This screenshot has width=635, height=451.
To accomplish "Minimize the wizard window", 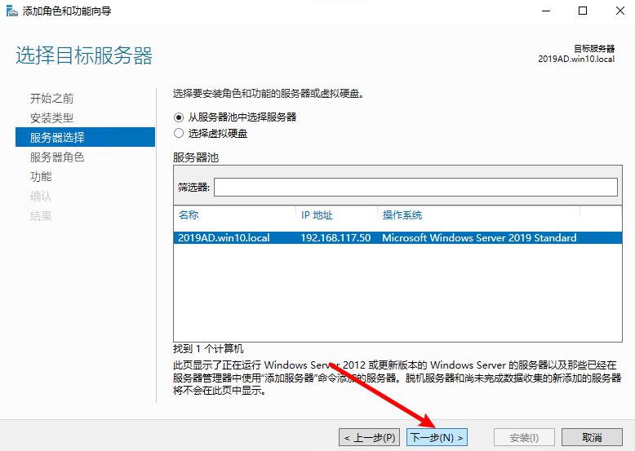I will 545,11.
